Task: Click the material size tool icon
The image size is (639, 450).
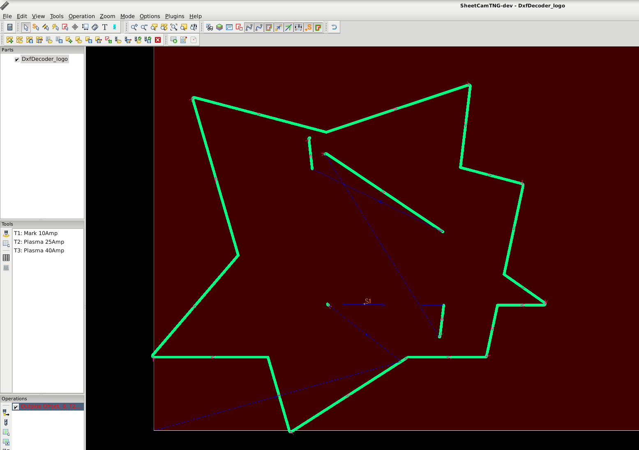Action: pyautogui.click(x=85, y=27)
